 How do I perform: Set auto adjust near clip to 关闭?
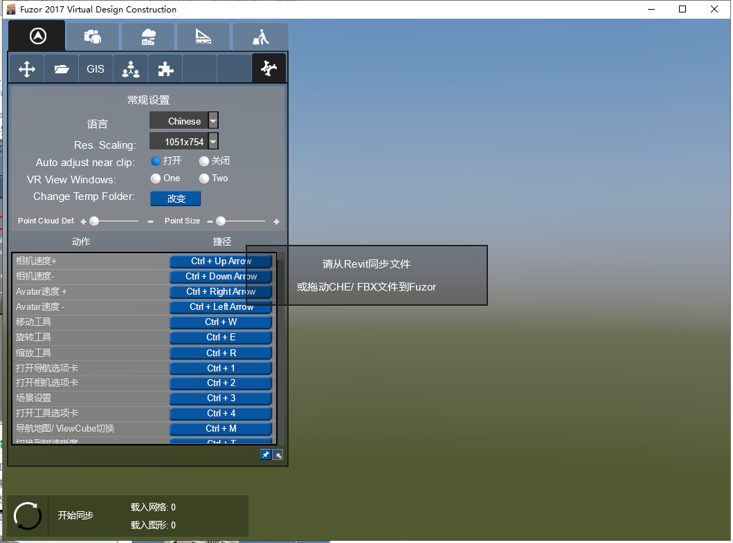(x=204, y=161)
